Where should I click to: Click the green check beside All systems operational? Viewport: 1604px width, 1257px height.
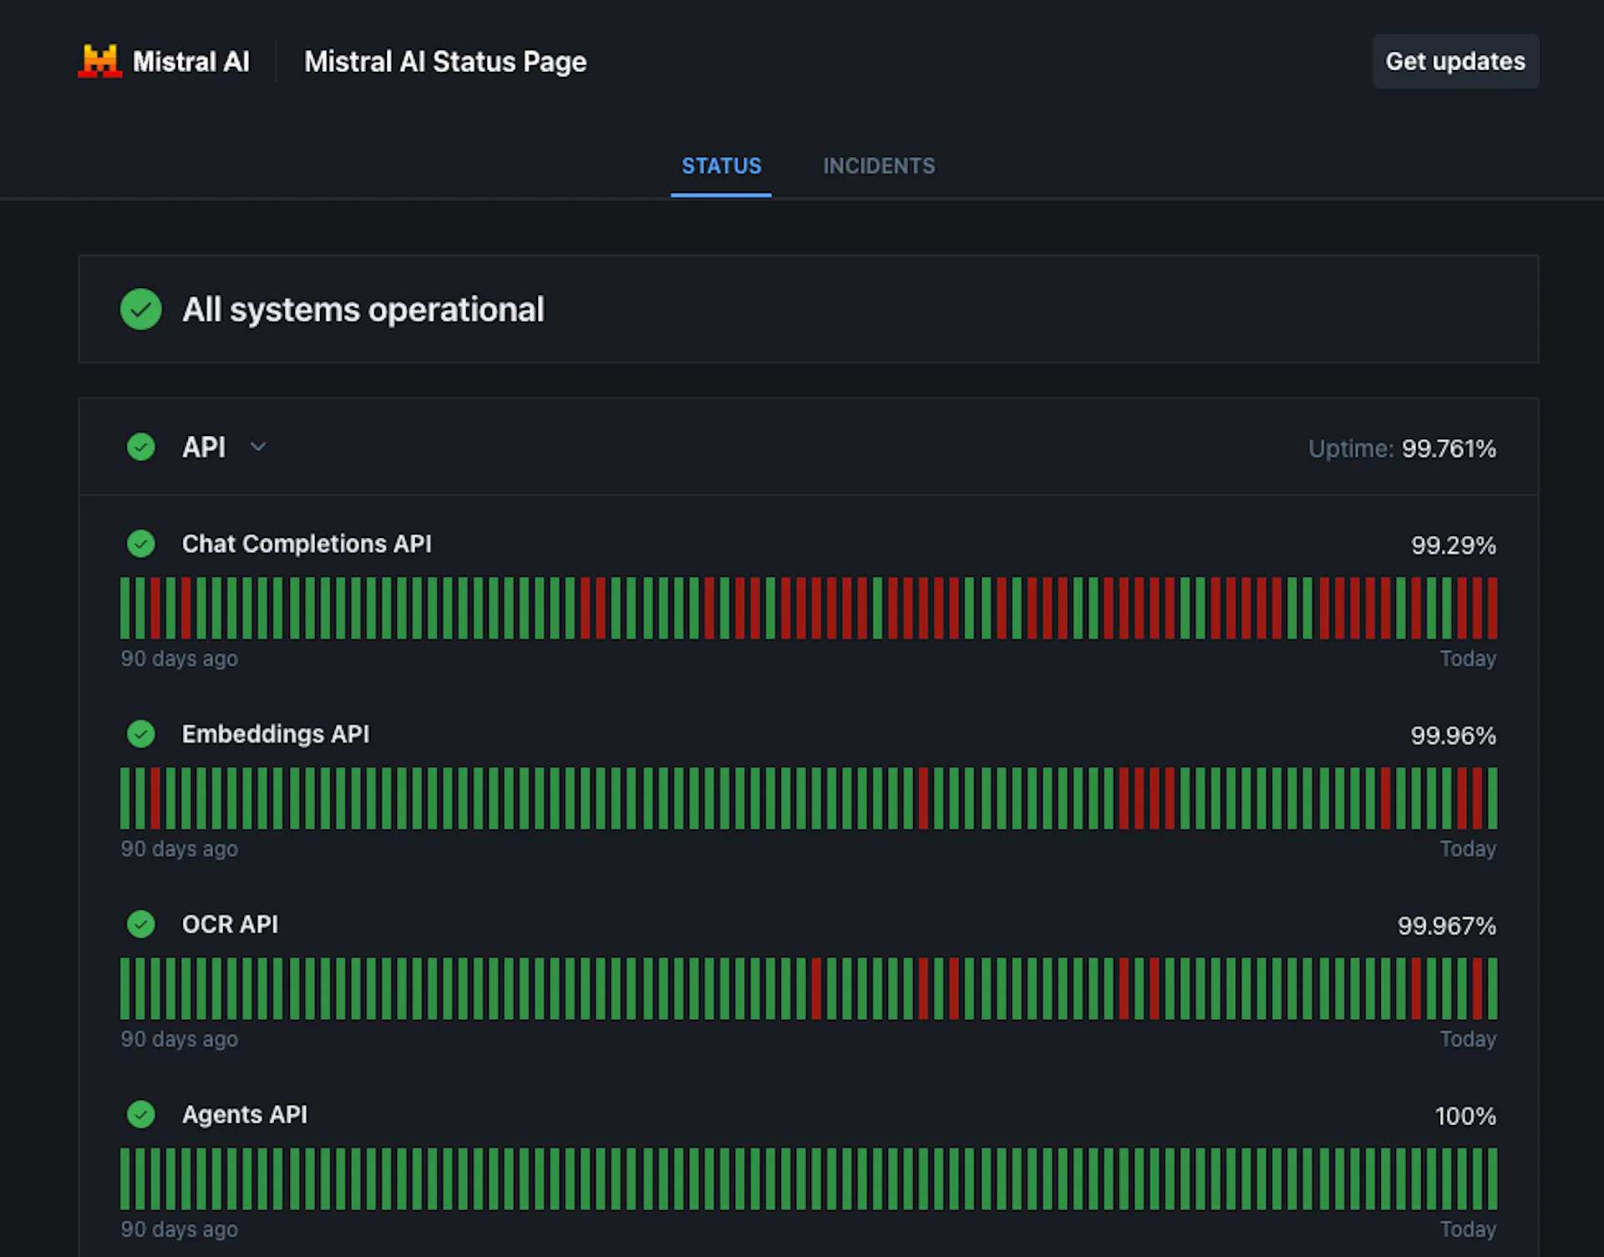(141, 309)
